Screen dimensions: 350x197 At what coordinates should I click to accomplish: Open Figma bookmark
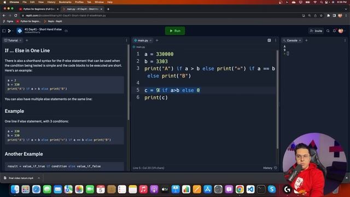(x=8, y=21)
